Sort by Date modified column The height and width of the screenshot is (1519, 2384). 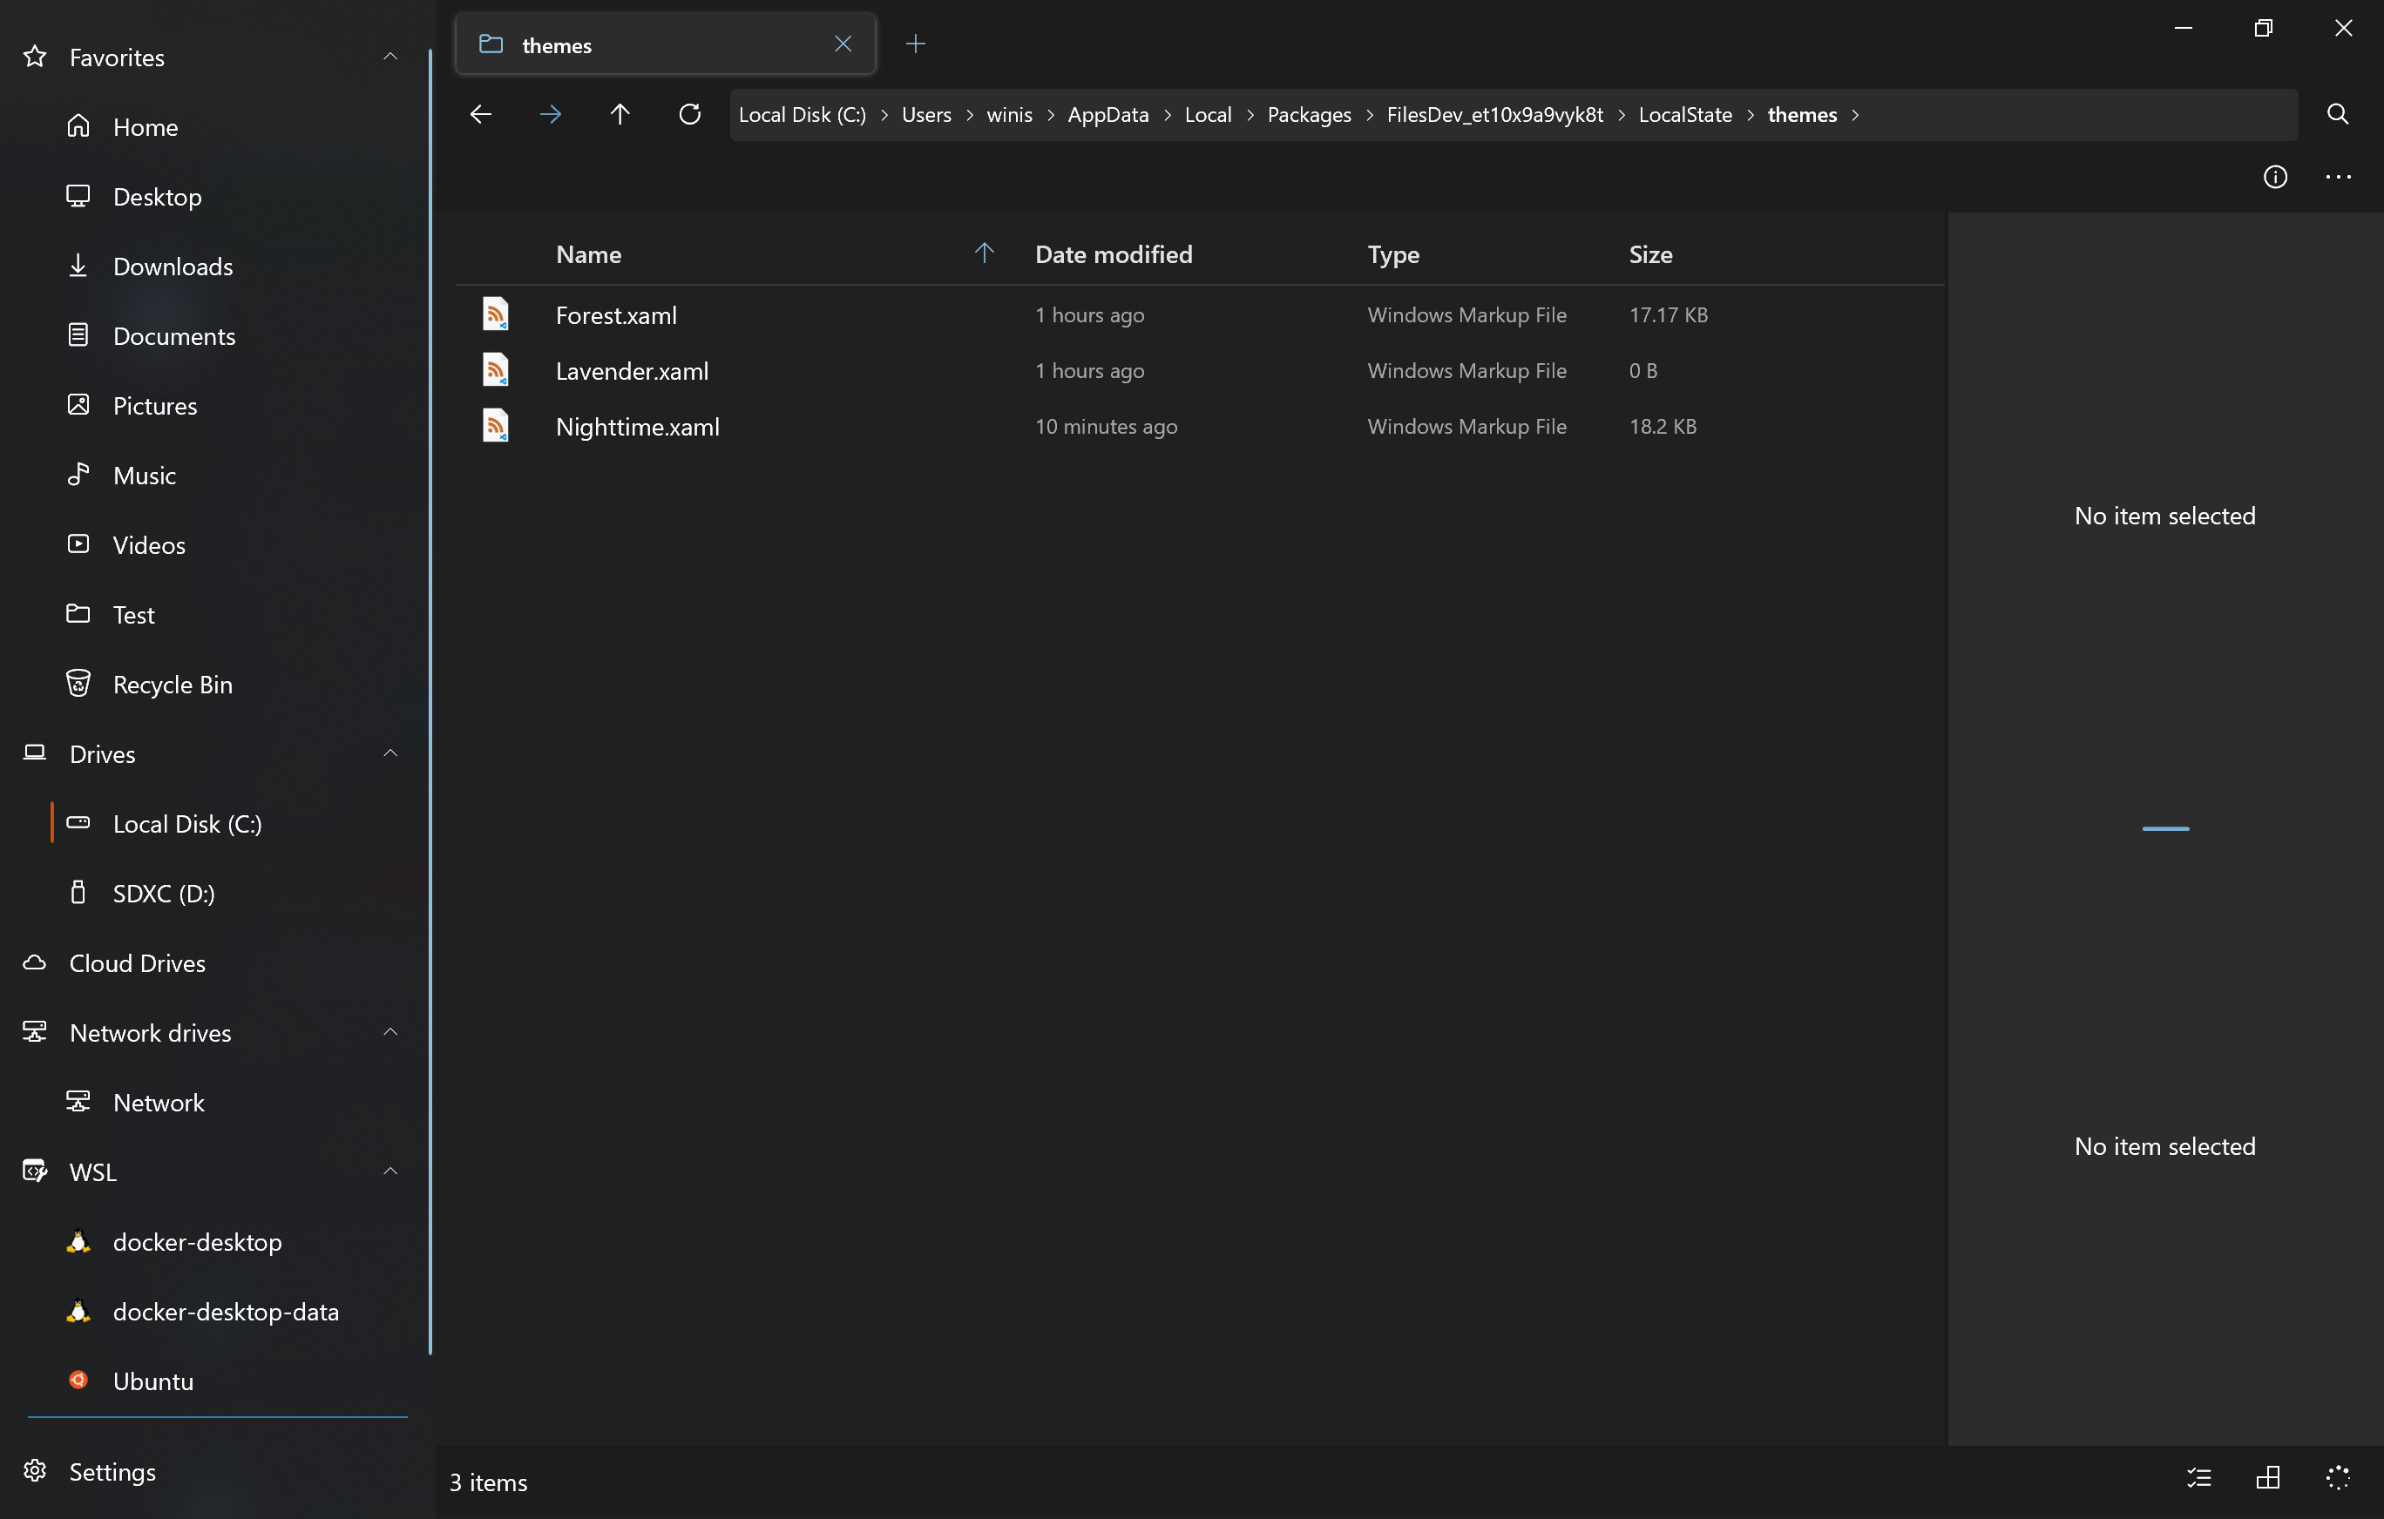coord(1114,254)
